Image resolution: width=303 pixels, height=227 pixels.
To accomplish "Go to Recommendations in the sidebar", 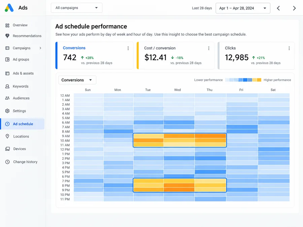I will coord(27,36).
